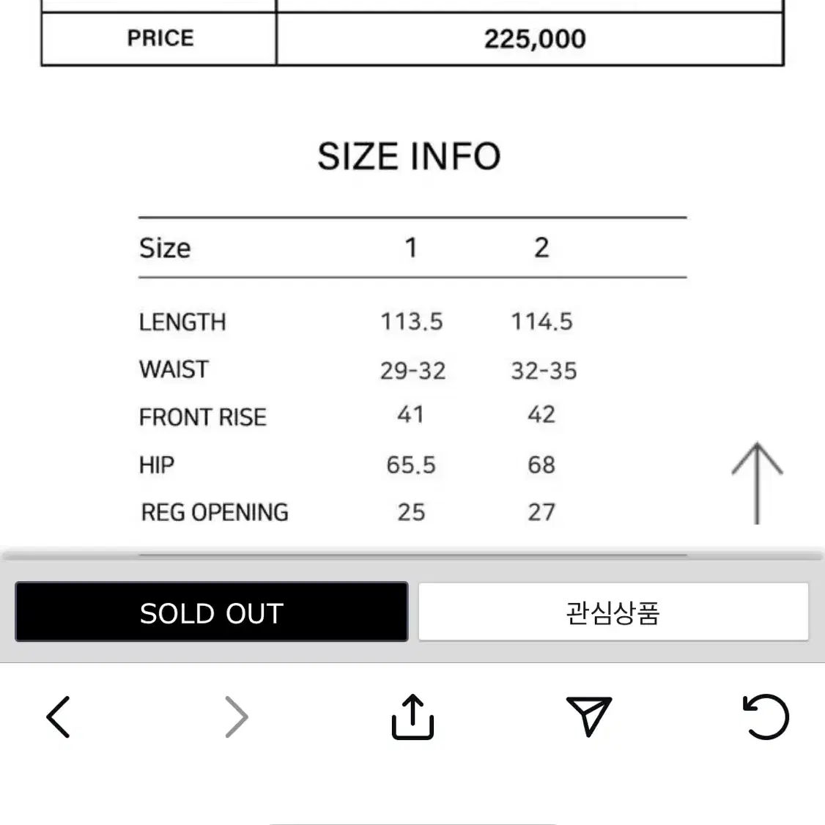Tap the HIP row label
The image size is (825, 825).
(x=157, y=465)
